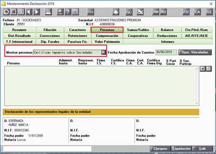Click the MUÑOZ GARCIA surname text
The height and width of the screenshot is (154, 216).
pos(18,125)
